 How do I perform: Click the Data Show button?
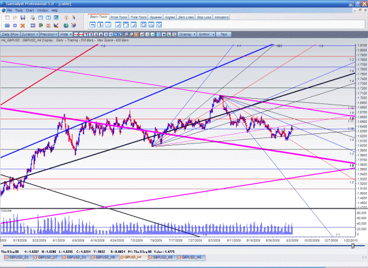(10, 35)
